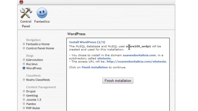Choose Mambo under Content Management
The image size is (198, 111).
click(31, 104)
